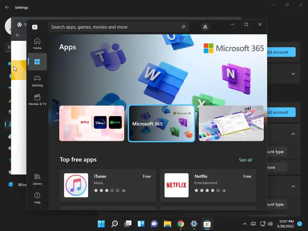Open the third carousel thumbnail with laptop art
Viewport: 308px width, 231px height.
231,123
